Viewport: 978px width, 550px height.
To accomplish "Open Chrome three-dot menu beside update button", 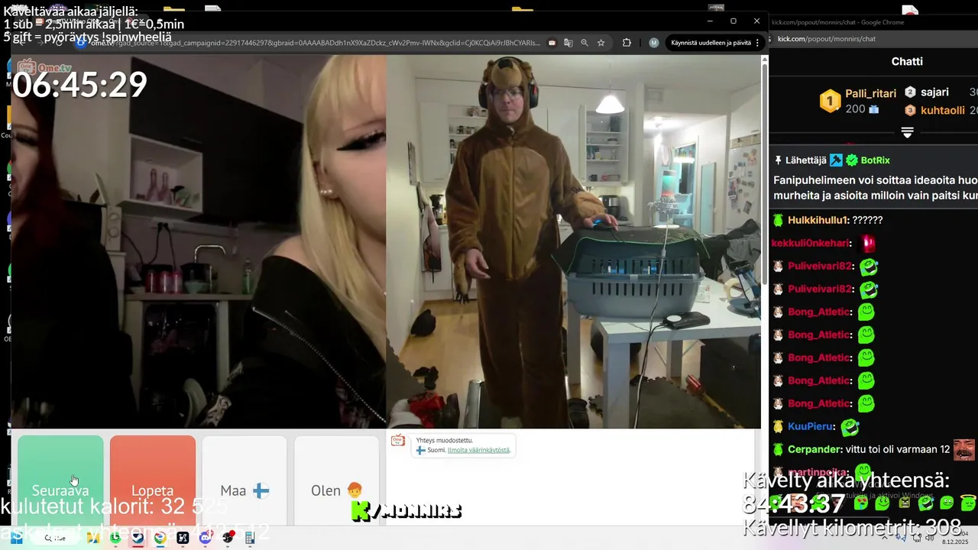I will (757, 43).
